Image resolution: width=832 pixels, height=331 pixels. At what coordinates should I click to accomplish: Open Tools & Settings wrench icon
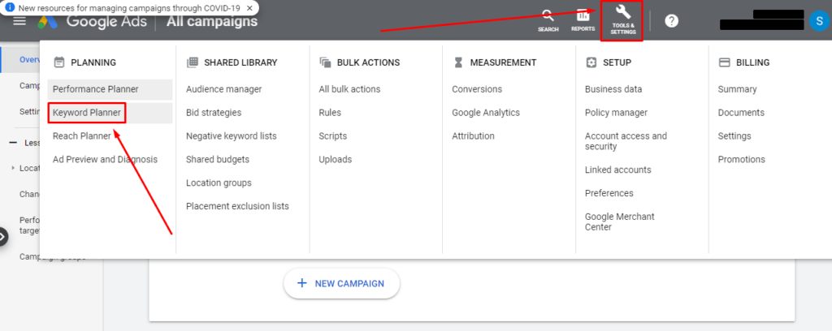(622, 20)
